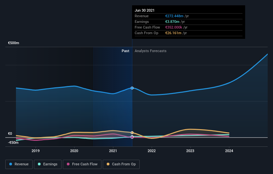The height and width of the screenshot is (174, 273).
Task: Click the €352.000k free cash flow value
Action: (x=174, y=27)
